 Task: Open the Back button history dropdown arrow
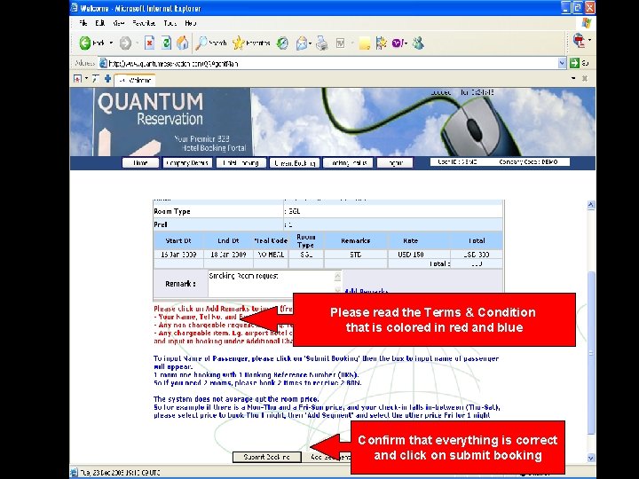pos(111,43)
